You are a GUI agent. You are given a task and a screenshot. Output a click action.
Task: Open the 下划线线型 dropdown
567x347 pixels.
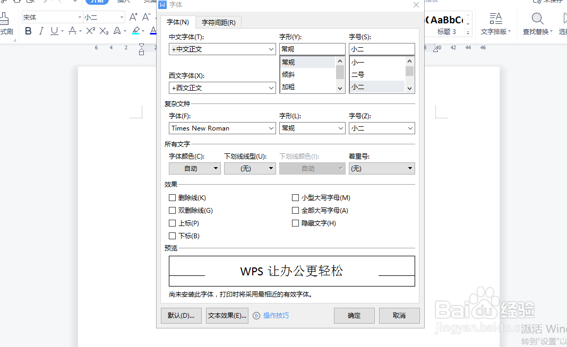click(250, 168)
